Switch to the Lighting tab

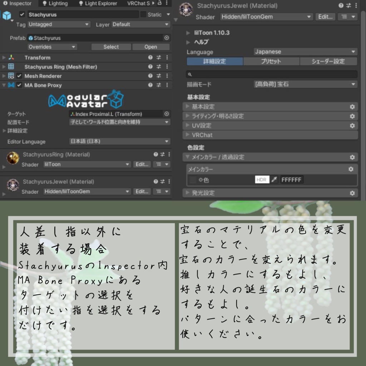click(55, 3)
